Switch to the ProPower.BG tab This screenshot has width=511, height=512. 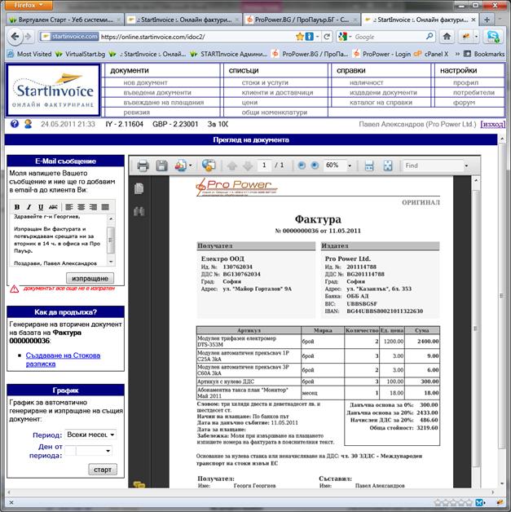coord(302,20)
